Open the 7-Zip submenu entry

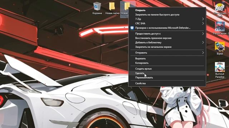point(167,19)
